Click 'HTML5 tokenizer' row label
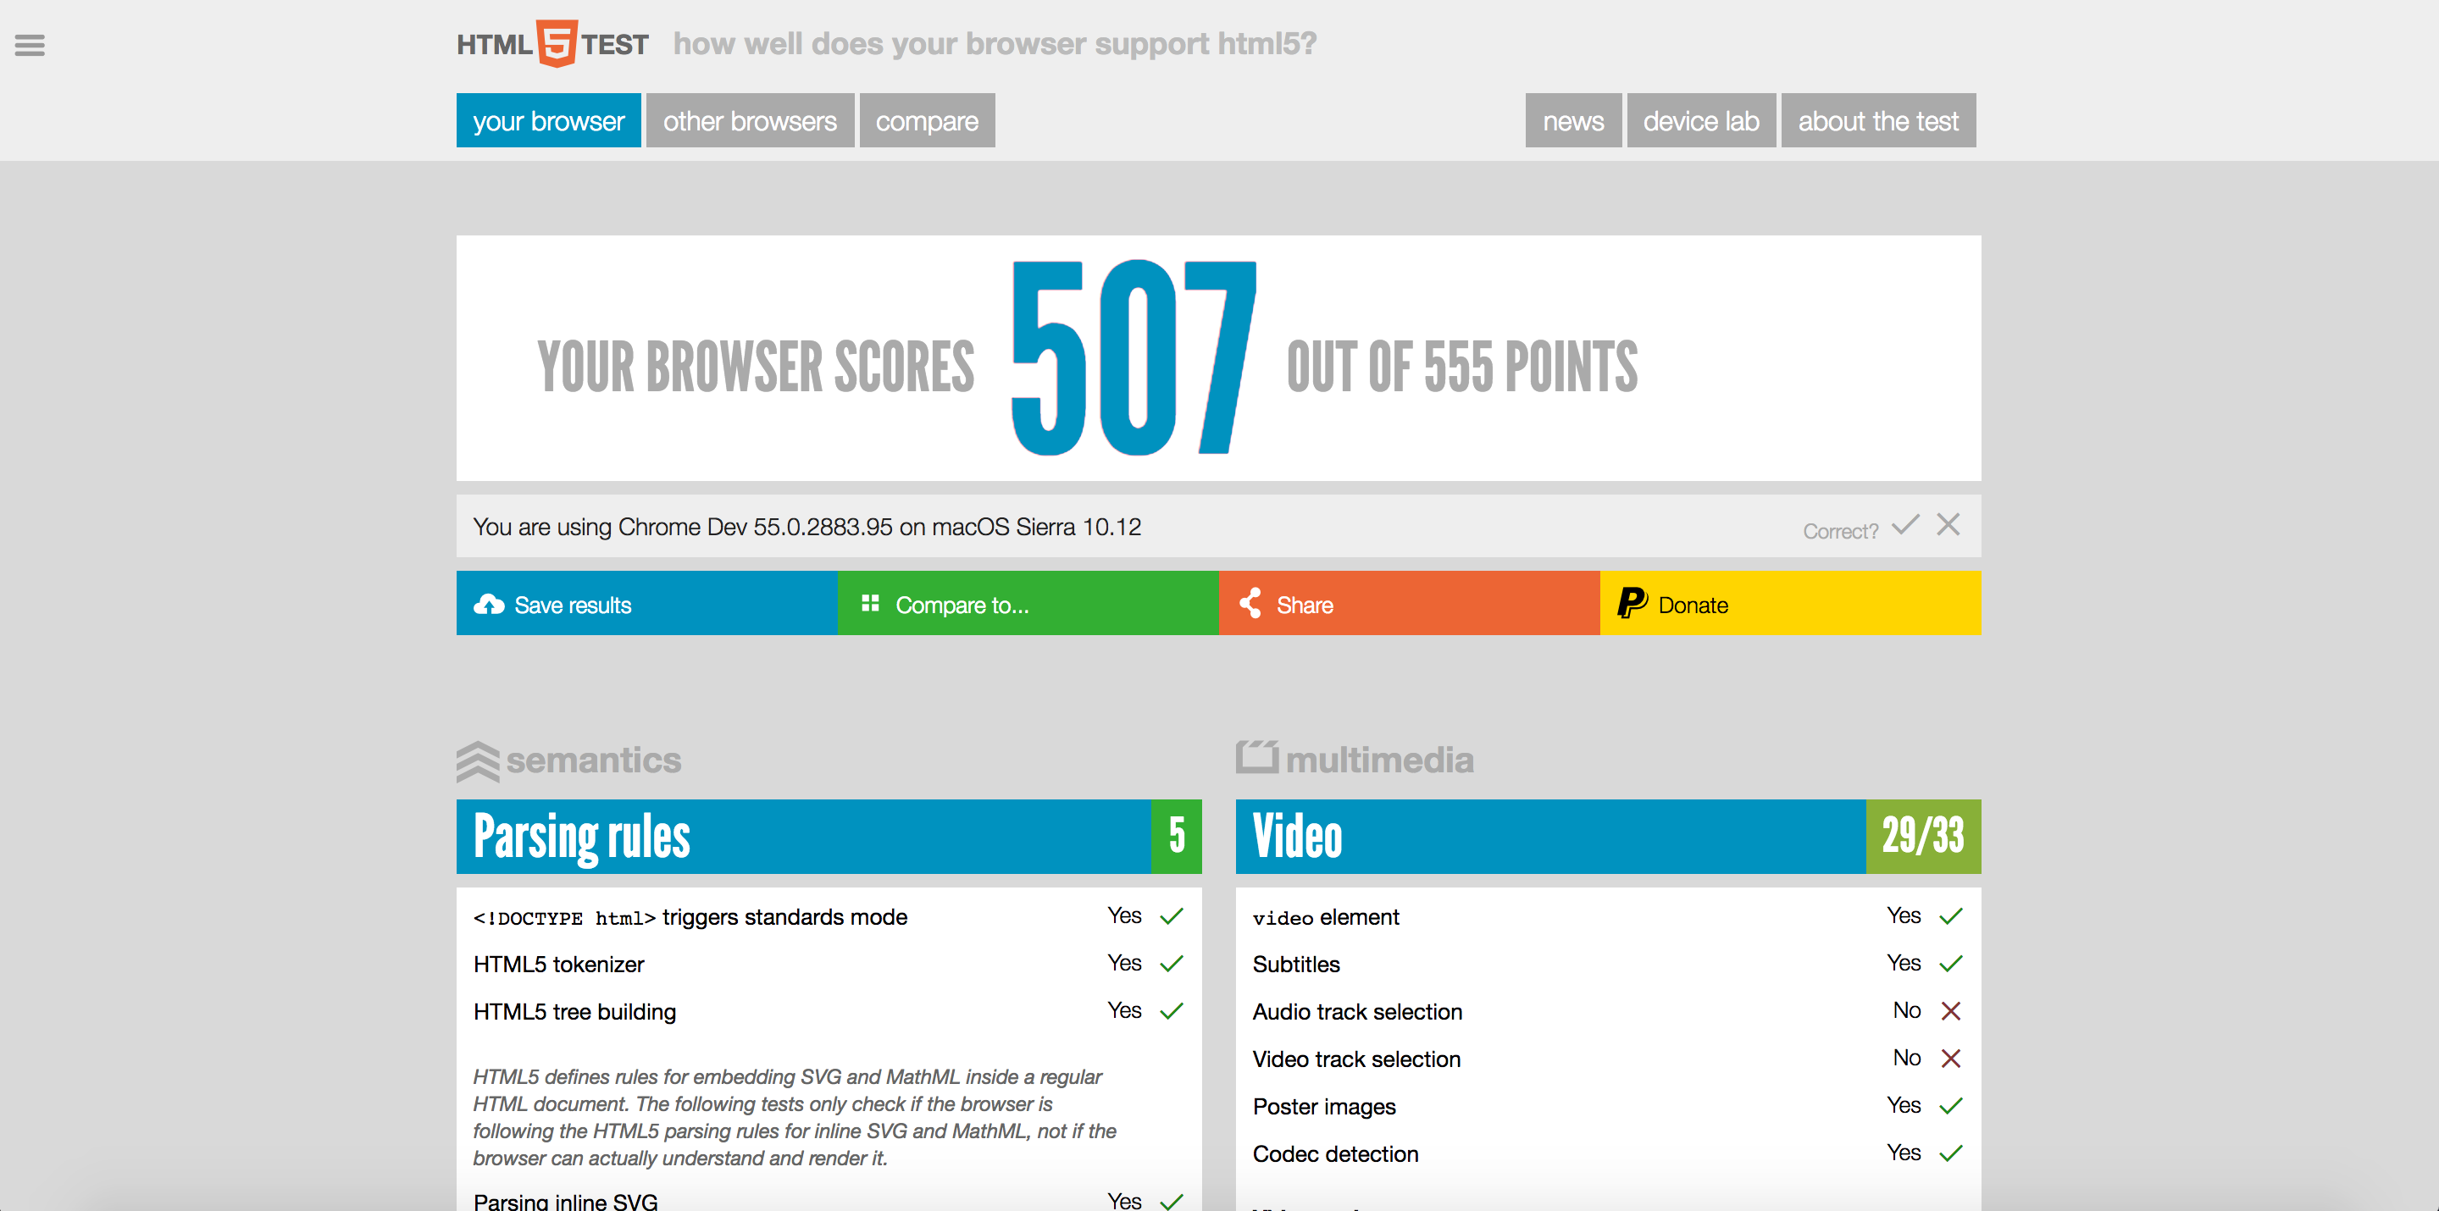The image size is (2439, 1211). (x=558, y=964)
